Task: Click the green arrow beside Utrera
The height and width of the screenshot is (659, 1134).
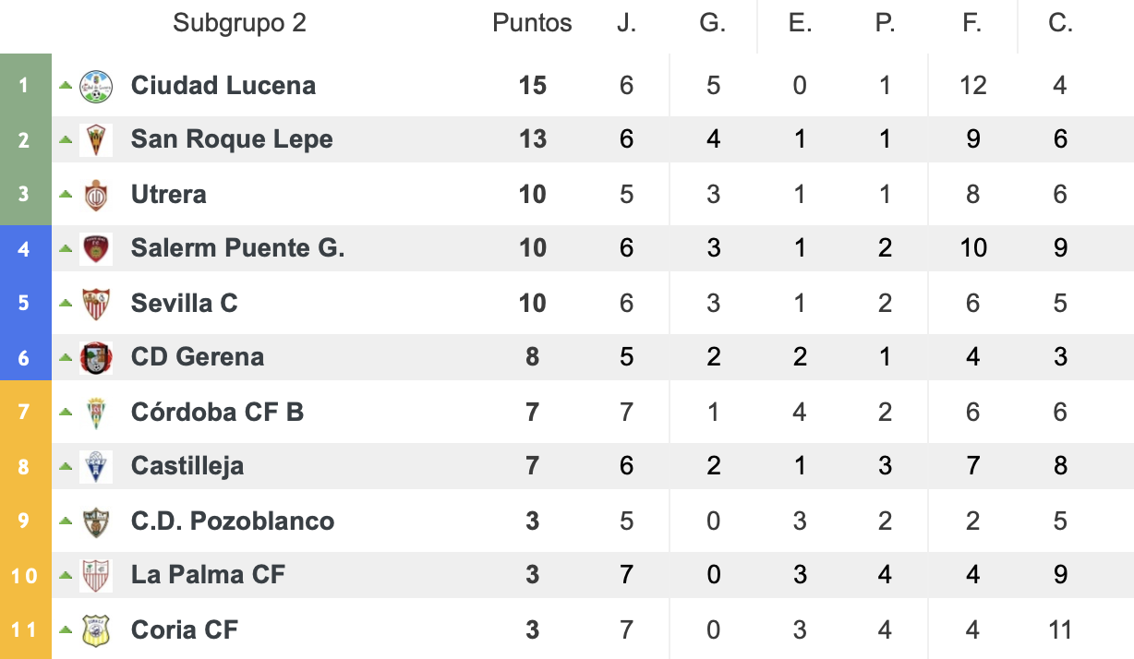Action: 66,194
